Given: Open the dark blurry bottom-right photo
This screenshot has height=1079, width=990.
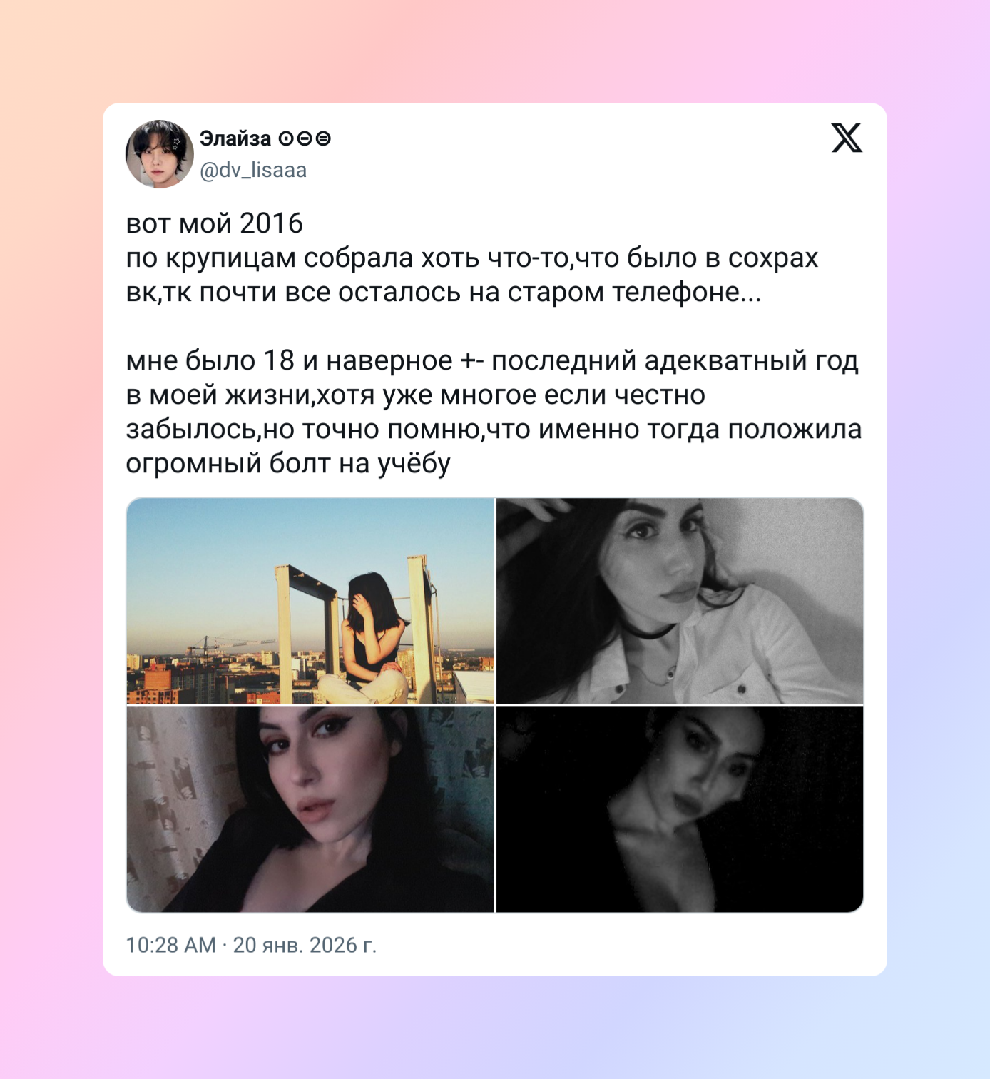Looking at the screenshot, I should click(x=680, y=809).
